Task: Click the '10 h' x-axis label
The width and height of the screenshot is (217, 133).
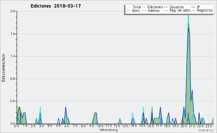Action: [x=100, y=126]
